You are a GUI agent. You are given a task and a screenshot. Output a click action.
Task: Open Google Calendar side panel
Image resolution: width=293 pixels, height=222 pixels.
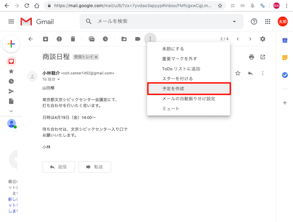coord(285,40)
